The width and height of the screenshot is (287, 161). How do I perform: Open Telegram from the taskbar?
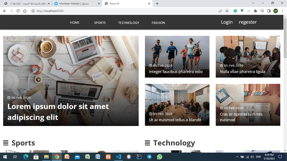tap(149, 157)
